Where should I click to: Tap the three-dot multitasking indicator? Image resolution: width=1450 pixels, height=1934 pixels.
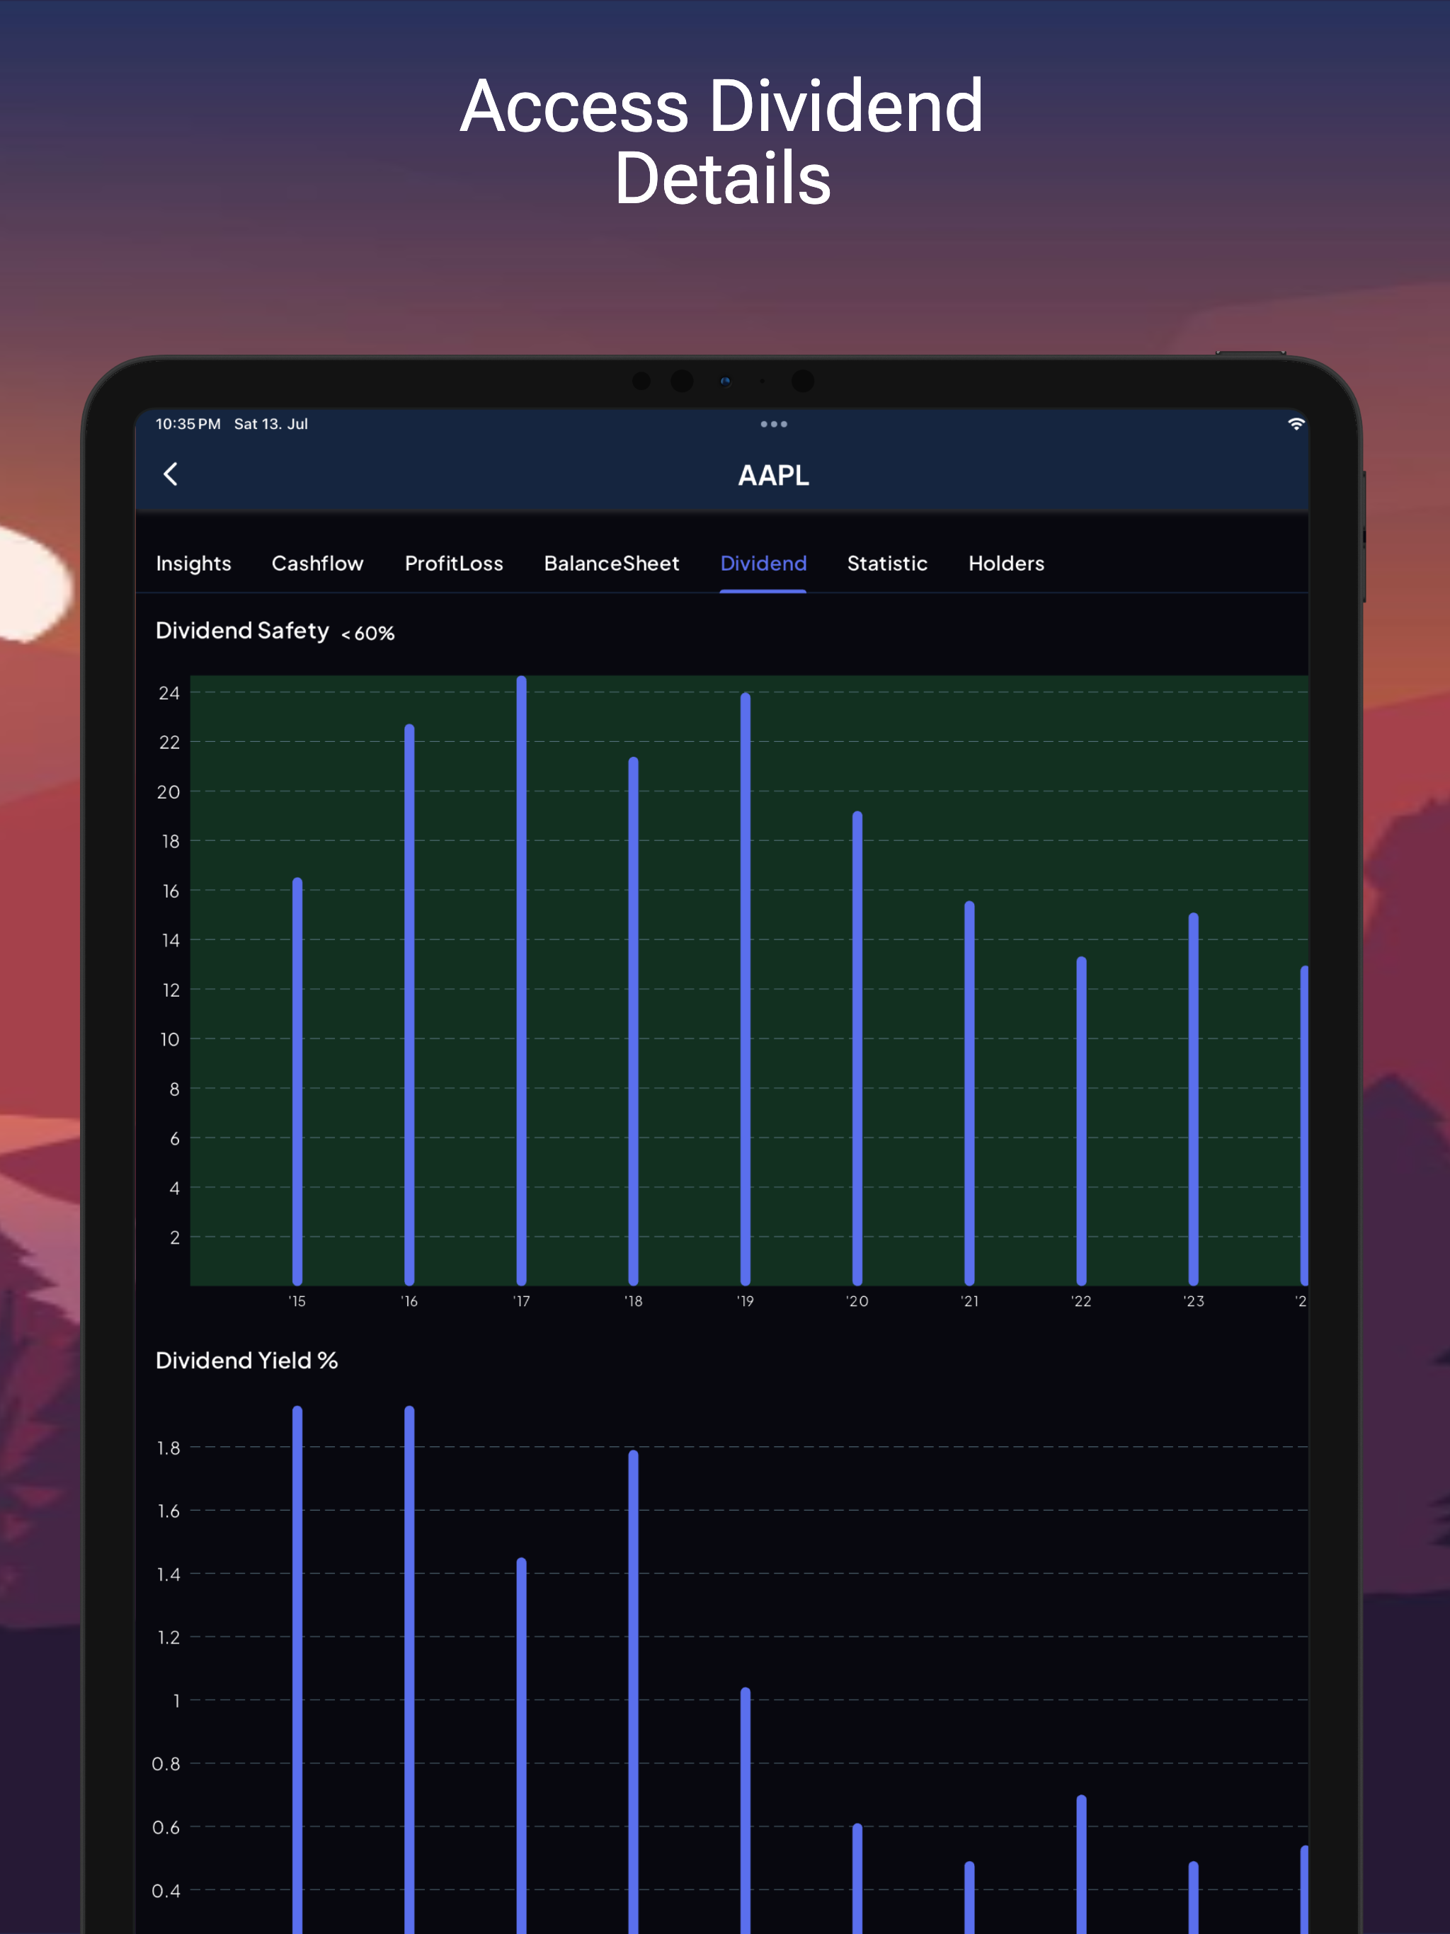pos(773,424)
